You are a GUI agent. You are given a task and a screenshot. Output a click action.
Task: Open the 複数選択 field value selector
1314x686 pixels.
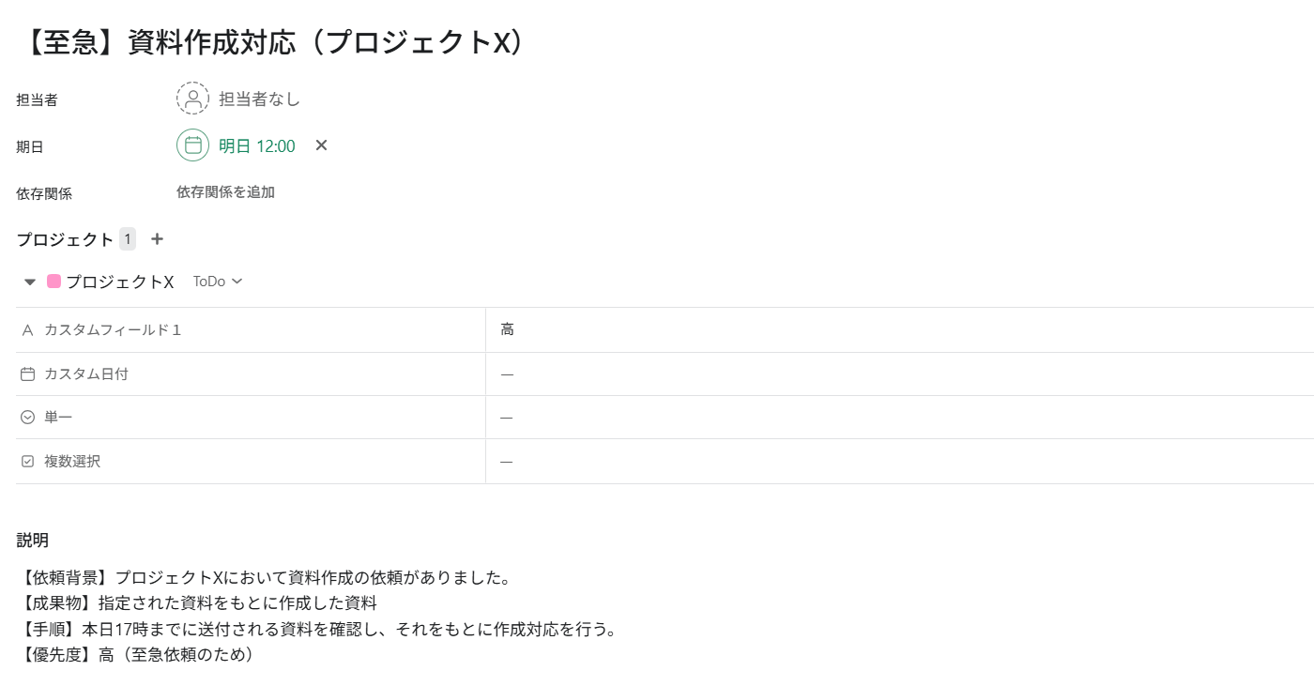pyautogui.click(x=899, y=462)
